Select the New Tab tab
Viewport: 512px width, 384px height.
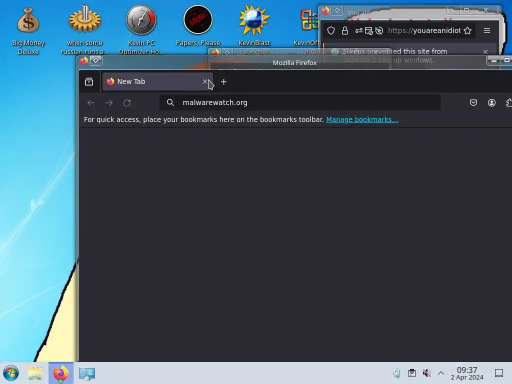157,81
